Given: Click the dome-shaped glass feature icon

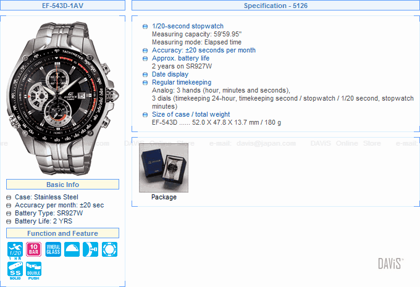Looking at the screenshot, I should pos(72,249).
